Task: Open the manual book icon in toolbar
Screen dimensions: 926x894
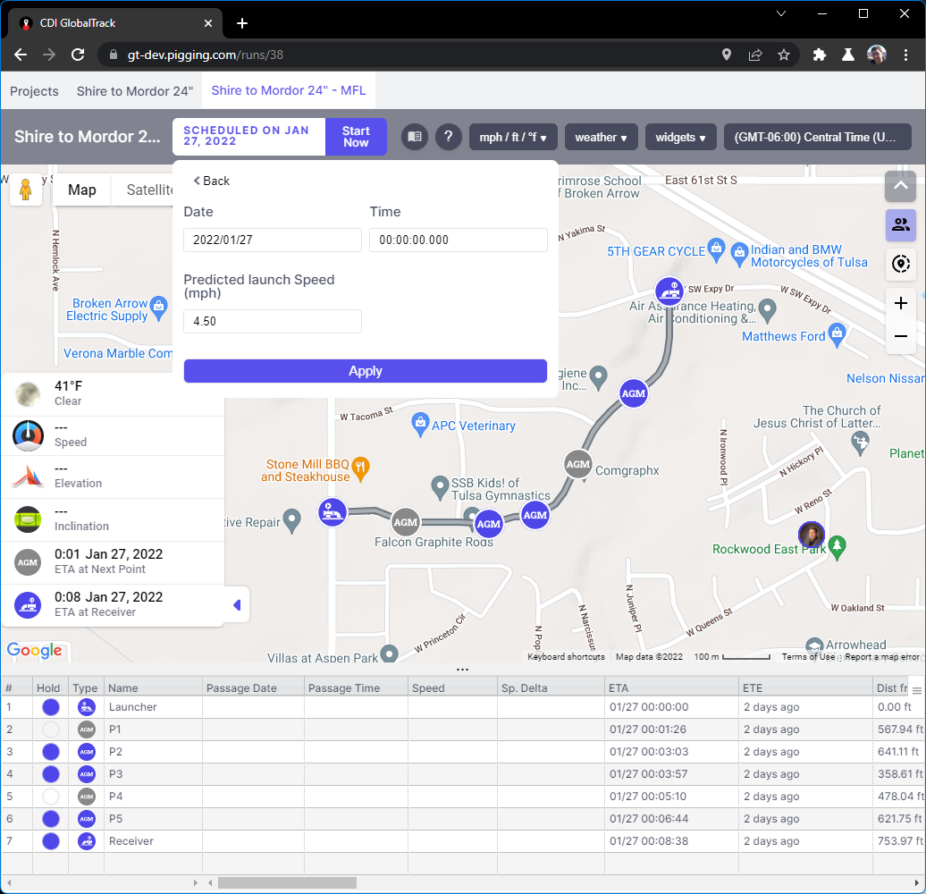Action: (414, 137)
